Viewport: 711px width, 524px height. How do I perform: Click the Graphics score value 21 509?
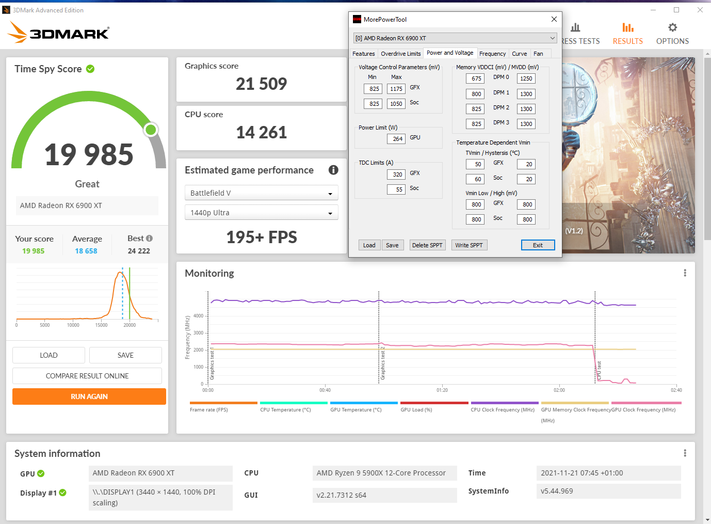click(x=262, y=84)
